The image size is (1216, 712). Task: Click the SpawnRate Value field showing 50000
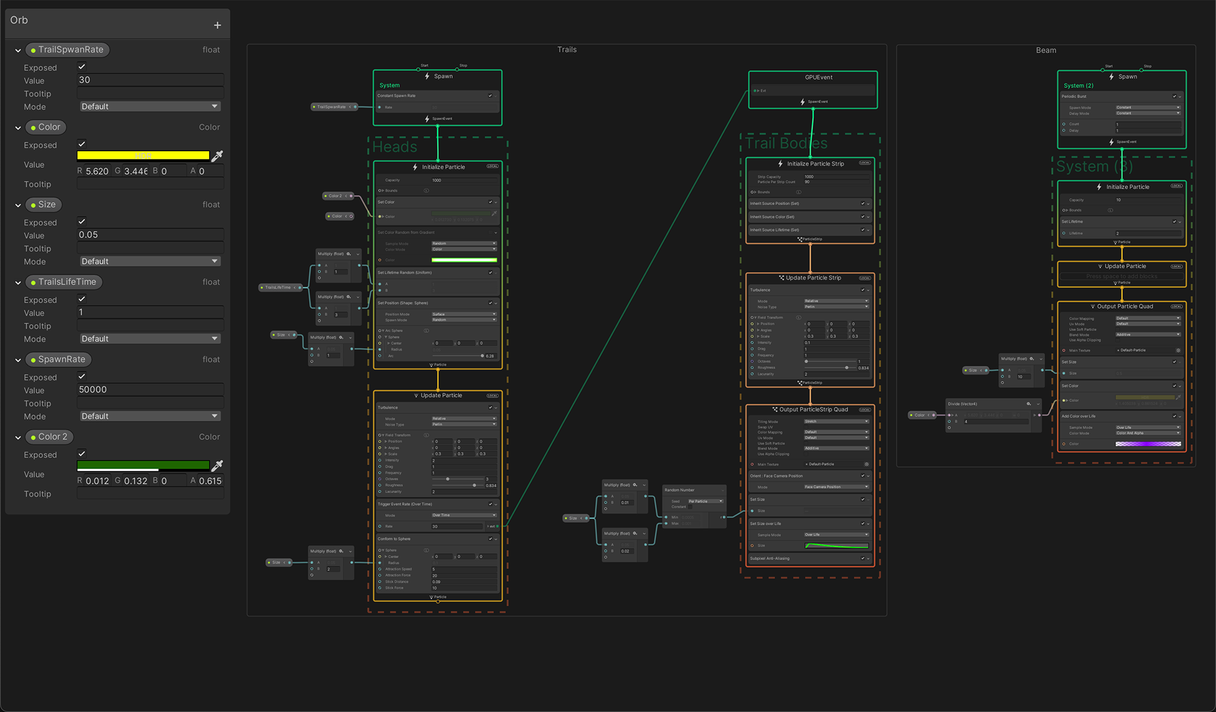pos(150,390)
